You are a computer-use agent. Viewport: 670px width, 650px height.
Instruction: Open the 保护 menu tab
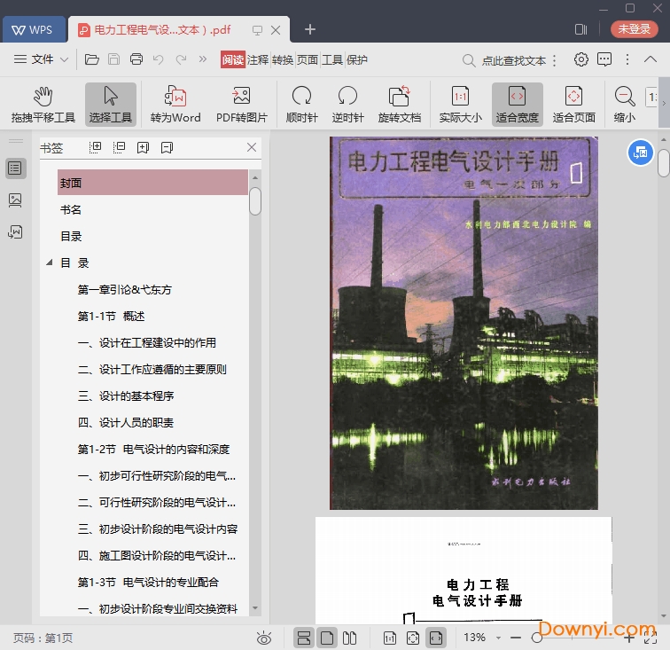pyautogui.click(x=357, y=59)
